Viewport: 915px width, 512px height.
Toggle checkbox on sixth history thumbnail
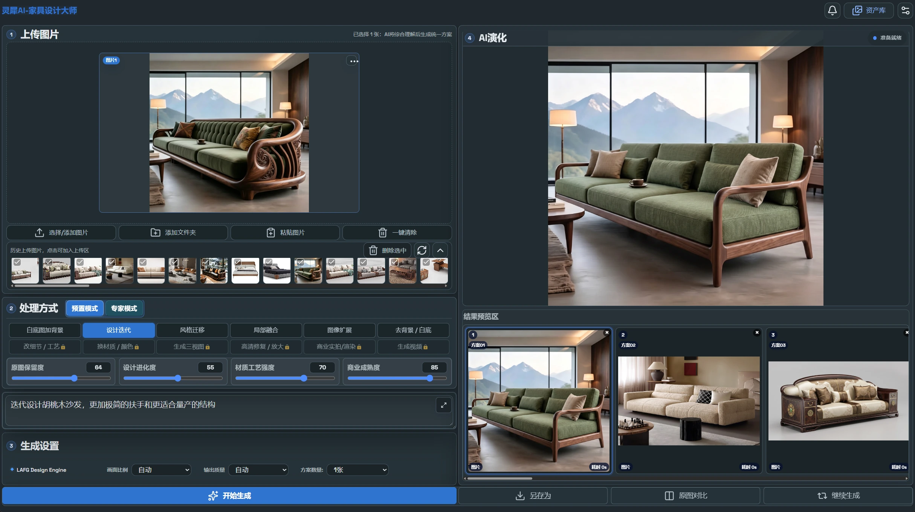pos(174,262)
